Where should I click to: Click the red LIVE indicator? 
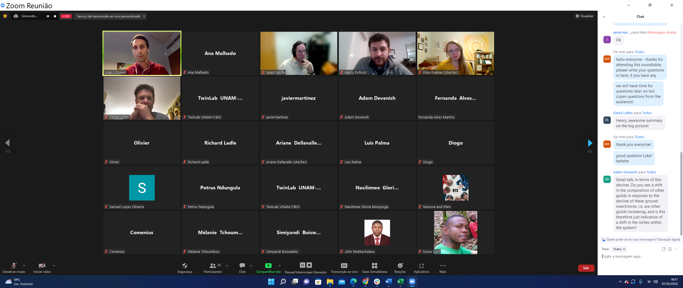click(66, 16)
